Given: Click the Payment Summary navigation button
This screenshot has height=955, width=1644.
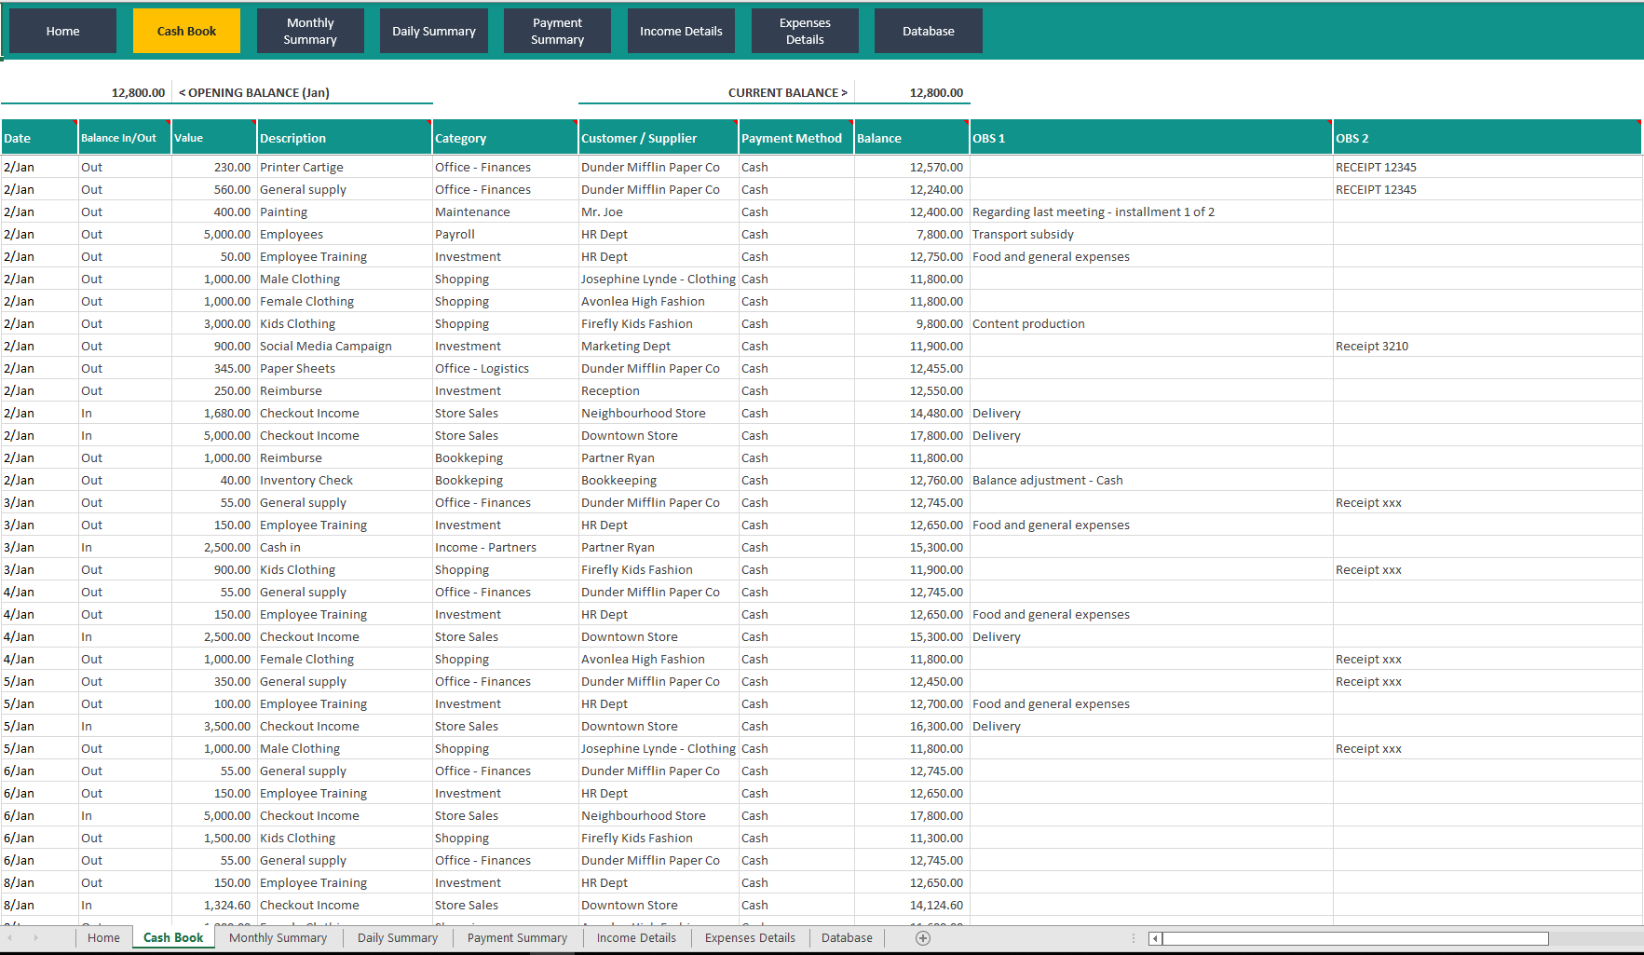Looking at the screenshot, I should (x=557, y=30).
